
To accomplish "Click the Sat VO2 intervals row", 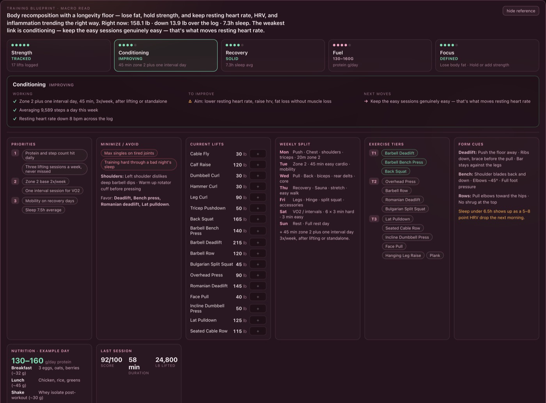I will 317,214.
